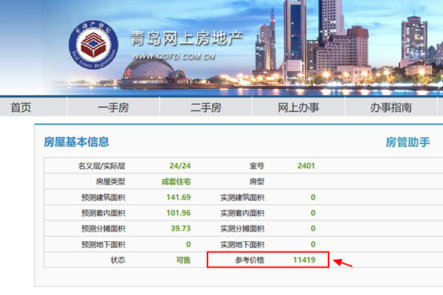Select the 101.96 predicted interior area
The width and height of the screenshot is (443, 295).
coord(179,213)
